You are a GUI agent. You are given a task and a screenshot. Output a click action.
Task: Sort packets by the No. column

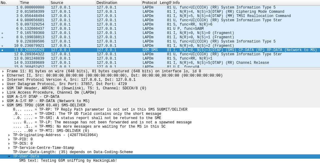(x=10, y=3)
